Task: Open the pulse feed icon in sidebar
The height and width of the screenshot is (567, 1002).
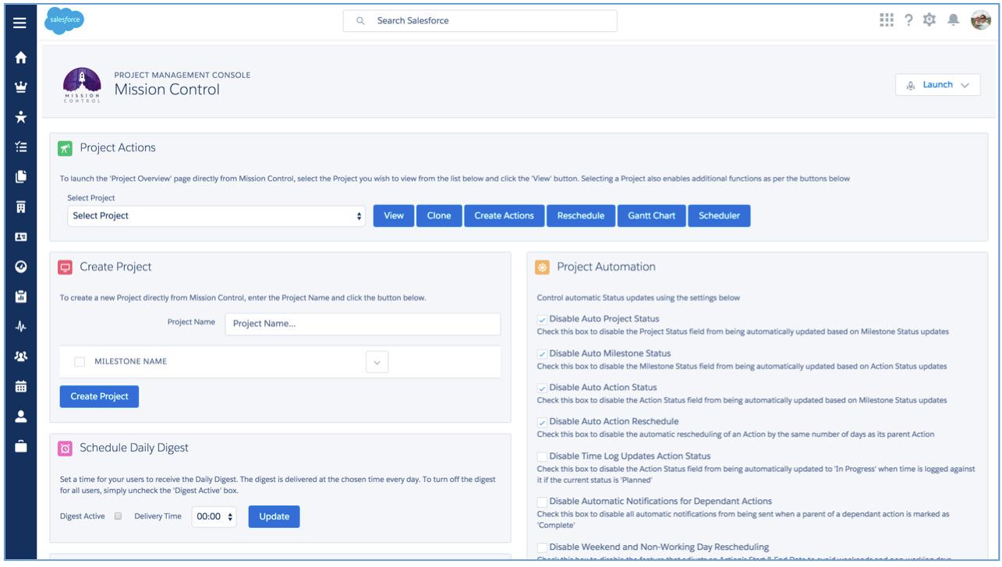Action: (20, 326)
